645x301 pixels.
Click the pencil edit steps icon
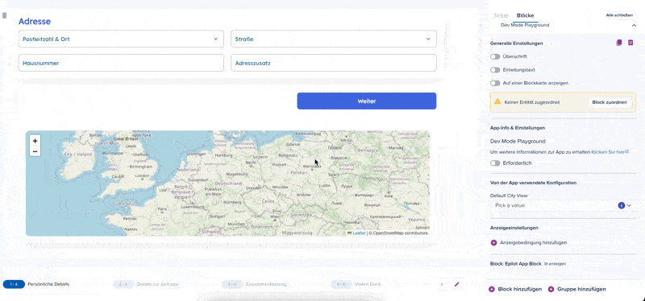click(456, 284)
